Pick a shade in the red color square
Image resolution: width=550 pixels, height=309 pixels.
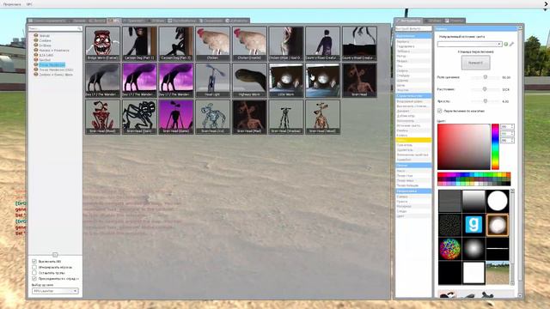pos(463,147)
